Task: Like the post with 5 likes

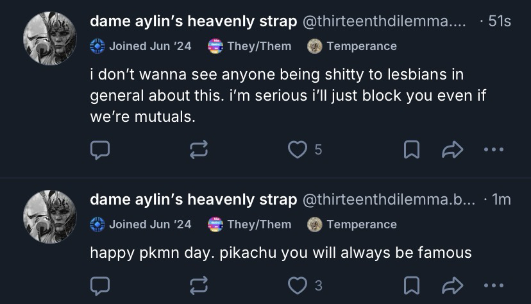Action: 297,149
